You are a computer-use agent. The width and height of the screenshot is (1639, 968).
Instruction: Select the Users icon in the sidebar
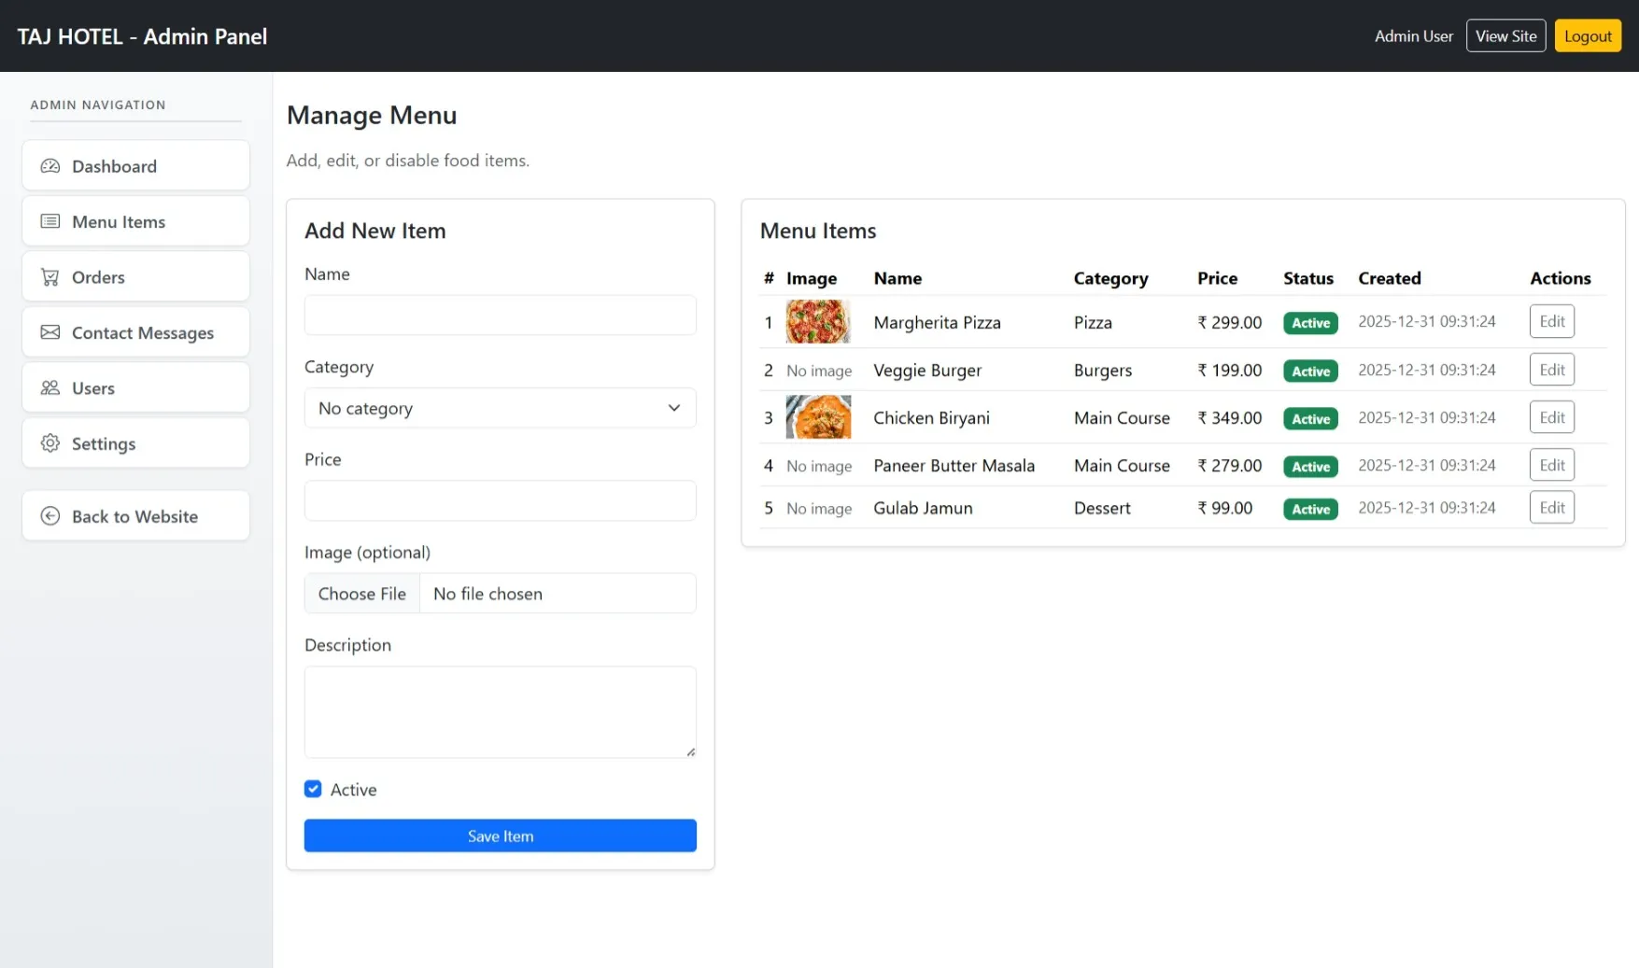pos(50,387)
